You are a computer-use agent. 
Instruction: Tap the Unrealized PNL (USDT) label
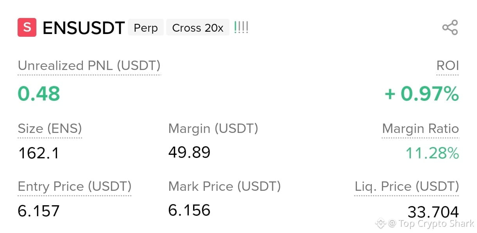point(89,66)
